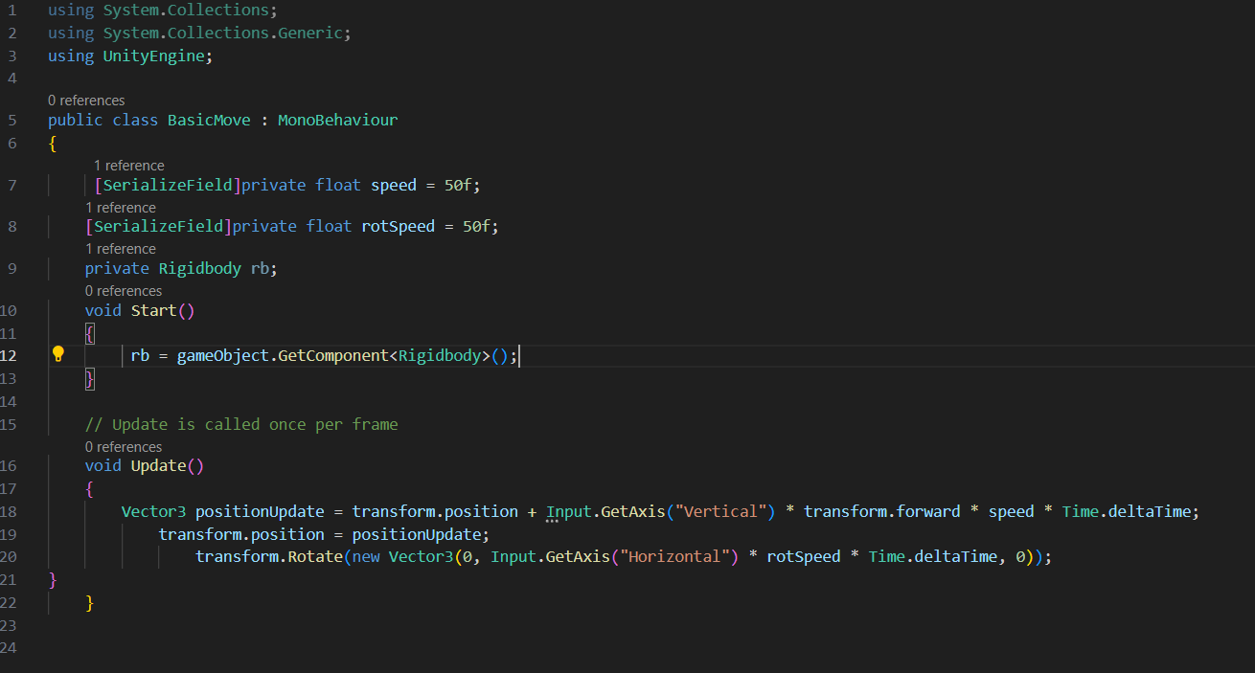Click line number 20 in the gutter
1255x673 pixels.
pos(9,557)
